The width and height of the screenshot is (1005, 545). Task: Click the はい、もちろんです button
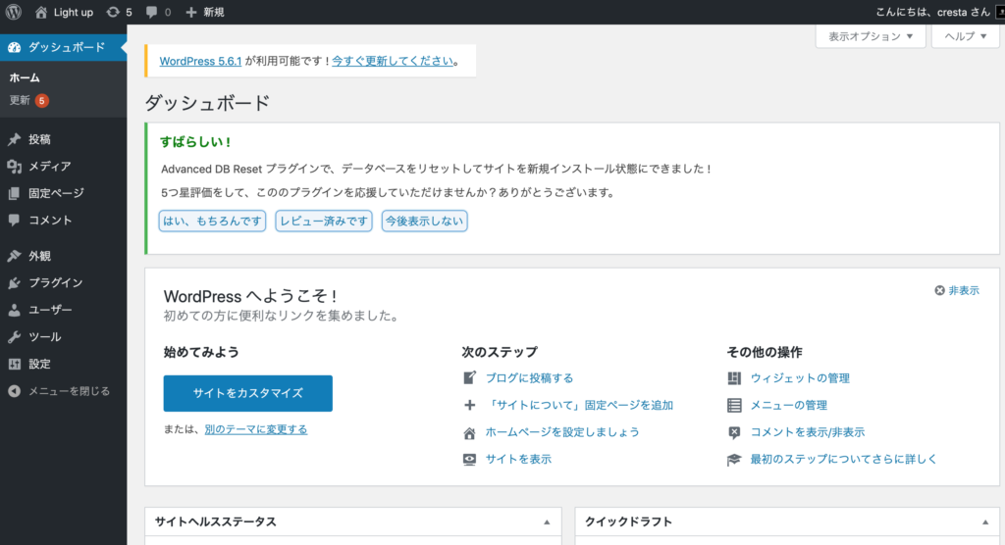click(x=212, y=221)
